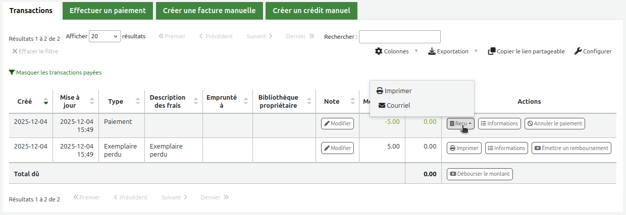Viewport: 626px width, 215px height.
Task: Click the Colonnes gear icon
Action: pyautogui.click(x=379, y=51)
